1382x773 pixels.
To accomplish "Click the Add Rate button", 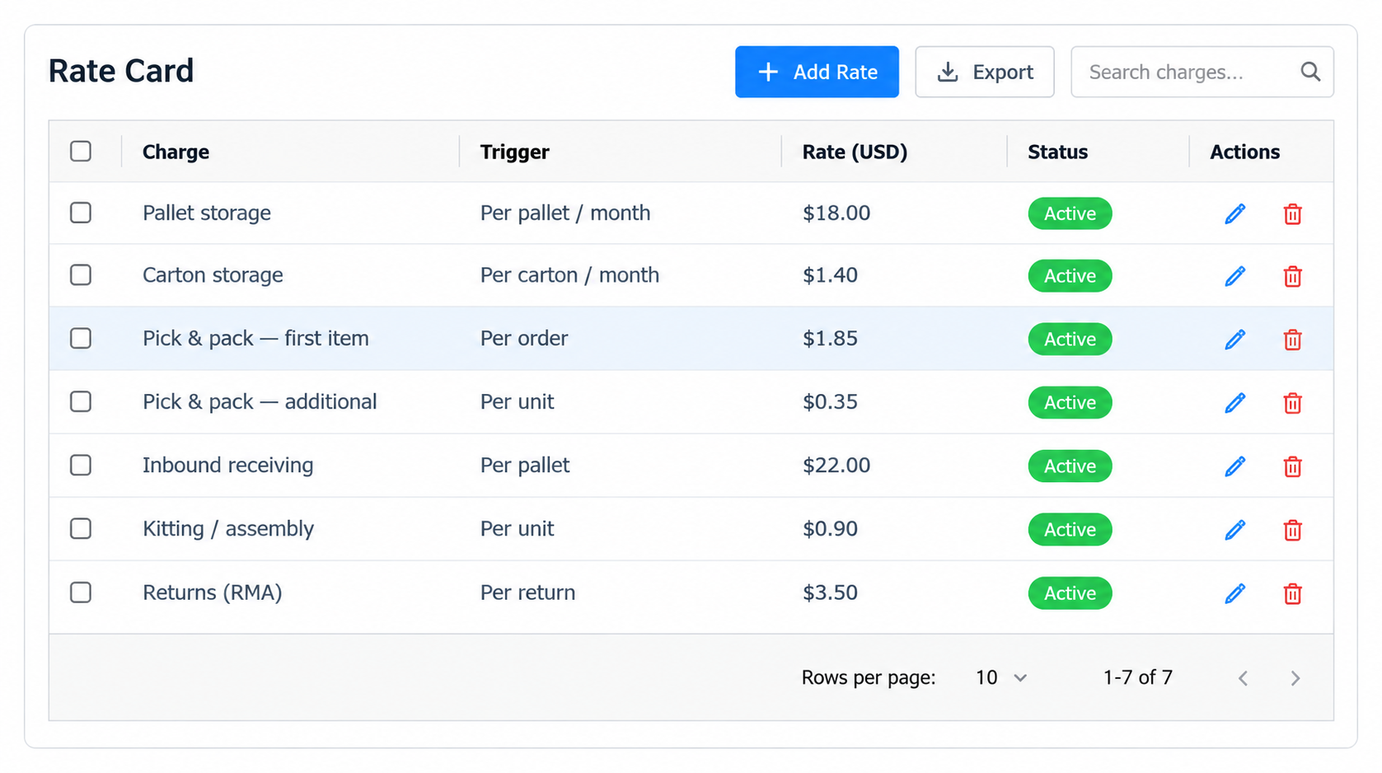I will 817,72.
